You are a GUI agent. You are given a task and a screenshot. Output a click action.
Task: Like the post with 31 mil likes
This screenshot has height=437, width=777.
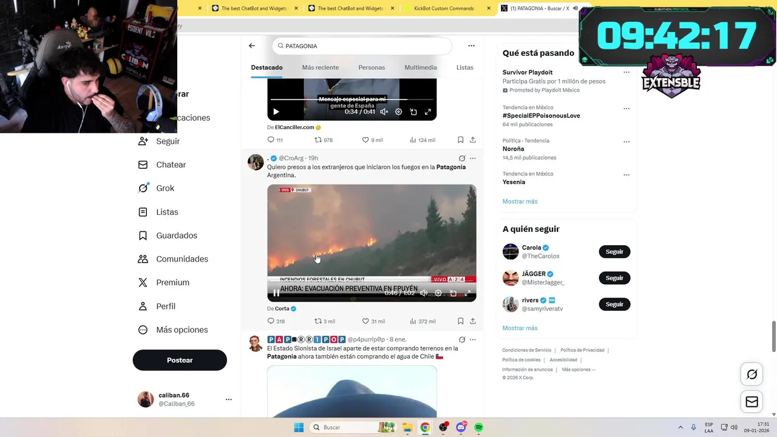(373, 321)
